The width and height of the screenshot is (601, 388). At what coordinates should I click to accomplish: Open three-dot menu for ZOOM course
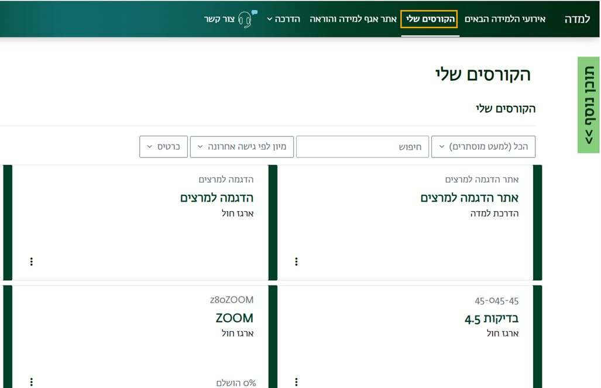32,382
